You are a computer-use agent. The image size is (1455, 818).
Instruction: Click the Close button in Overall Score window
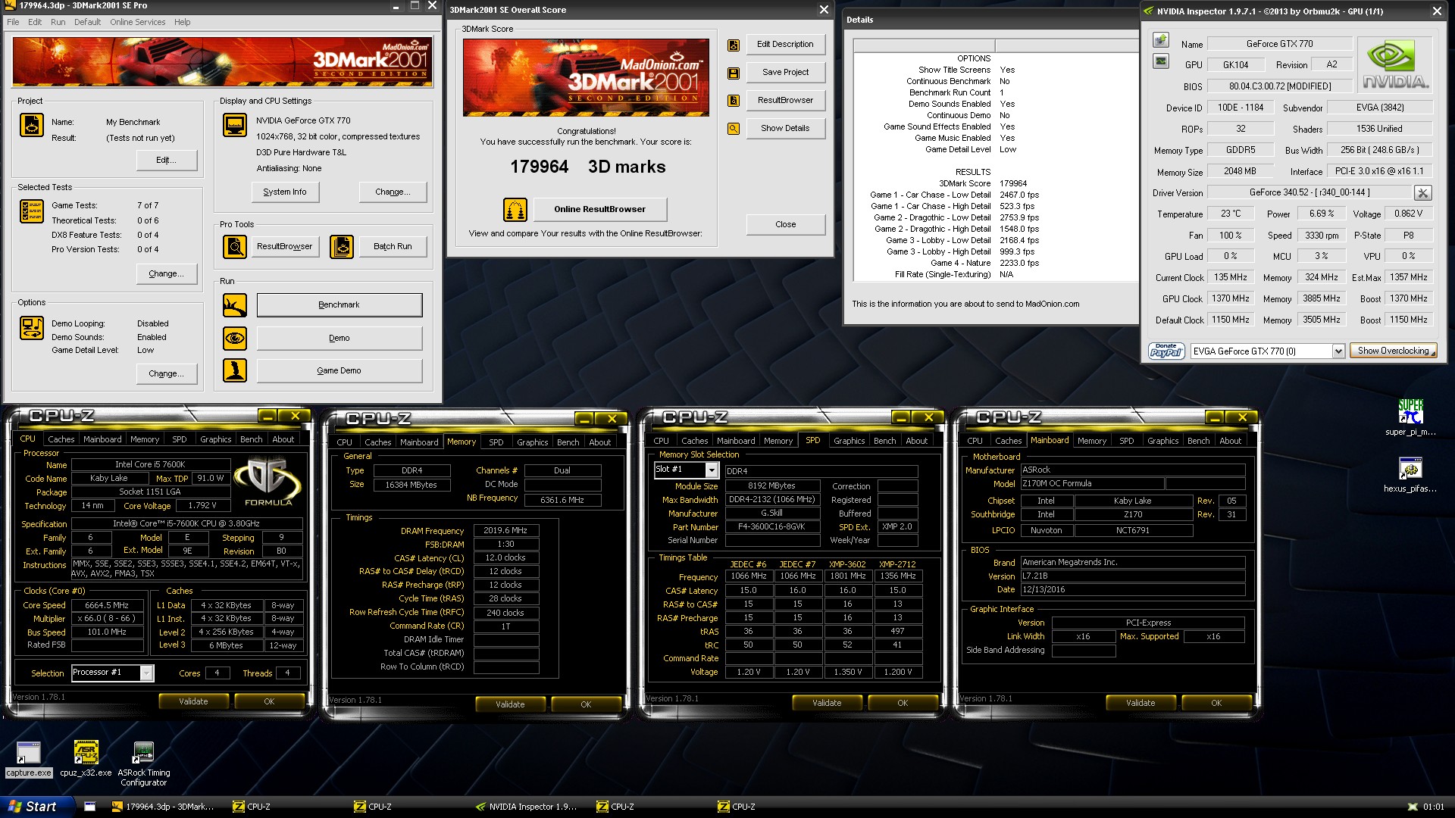point(786,225)
